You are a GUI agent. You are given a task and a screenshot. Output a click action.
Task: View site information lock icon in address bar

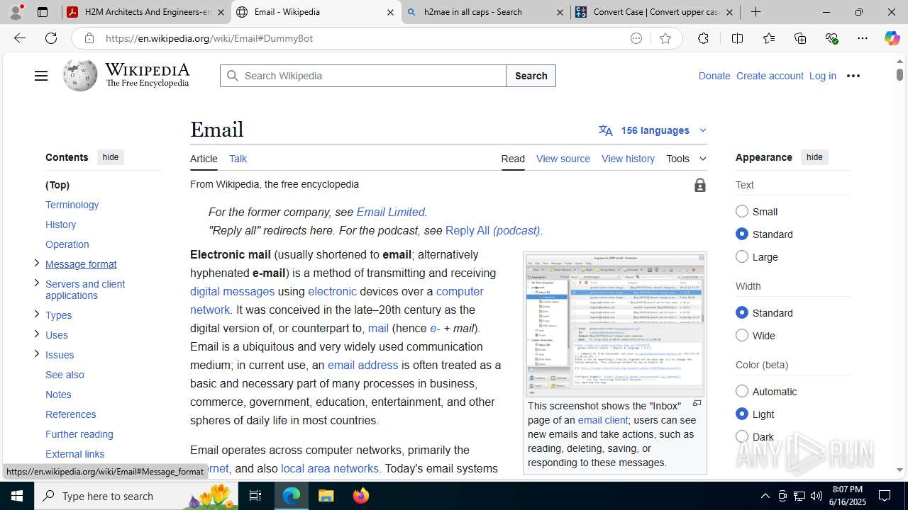pyautogui.click(x=89, y=38)
